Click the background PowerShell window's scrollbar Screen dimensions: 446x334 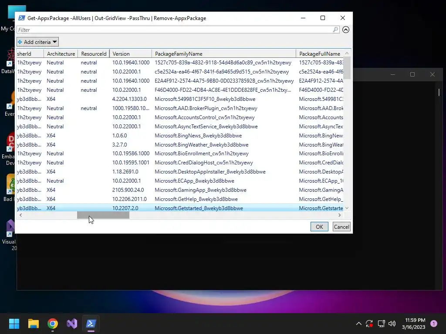(439, 92)
